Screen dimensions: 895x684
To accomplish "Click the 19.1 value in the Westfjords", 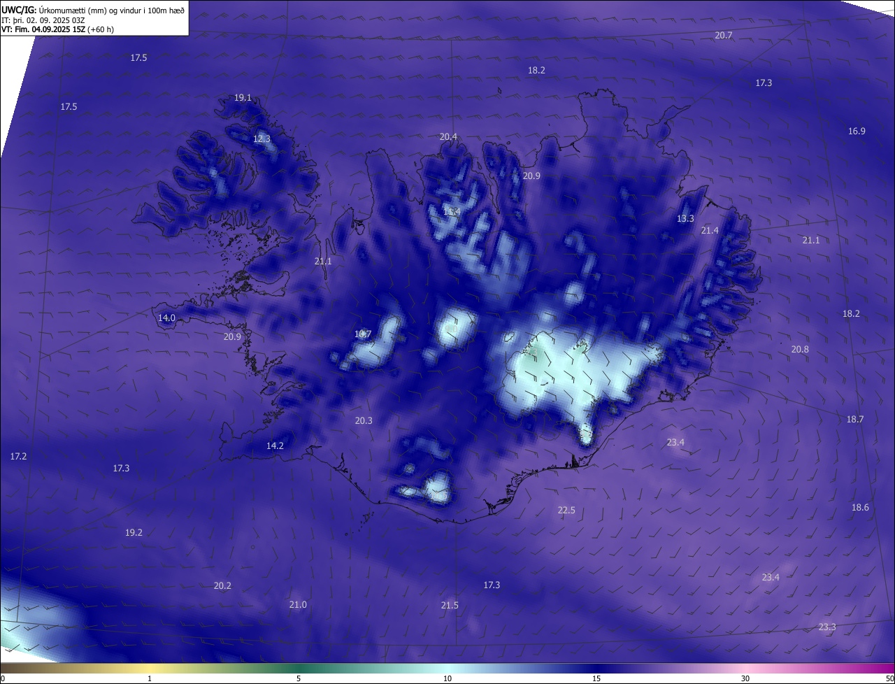I will coord(243,98).
